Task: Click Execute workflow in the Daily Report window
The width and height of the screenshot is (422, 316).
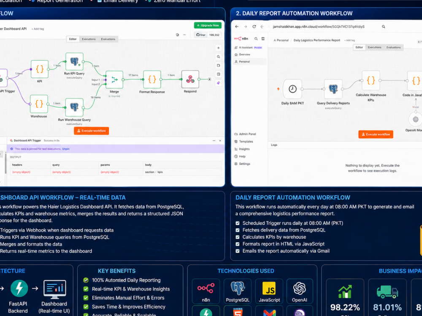Action: [376, 134]
